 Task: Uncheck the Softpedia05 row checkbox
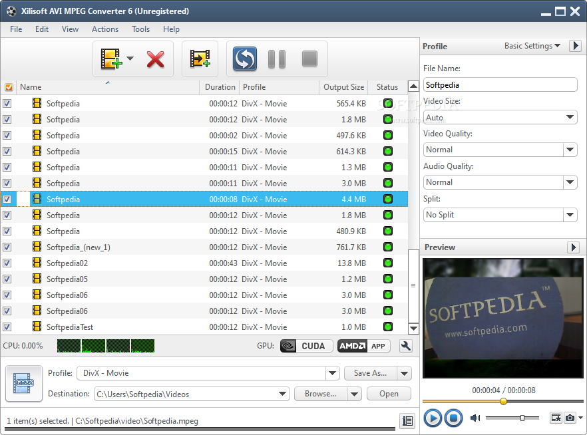click(x=7, y=279)
